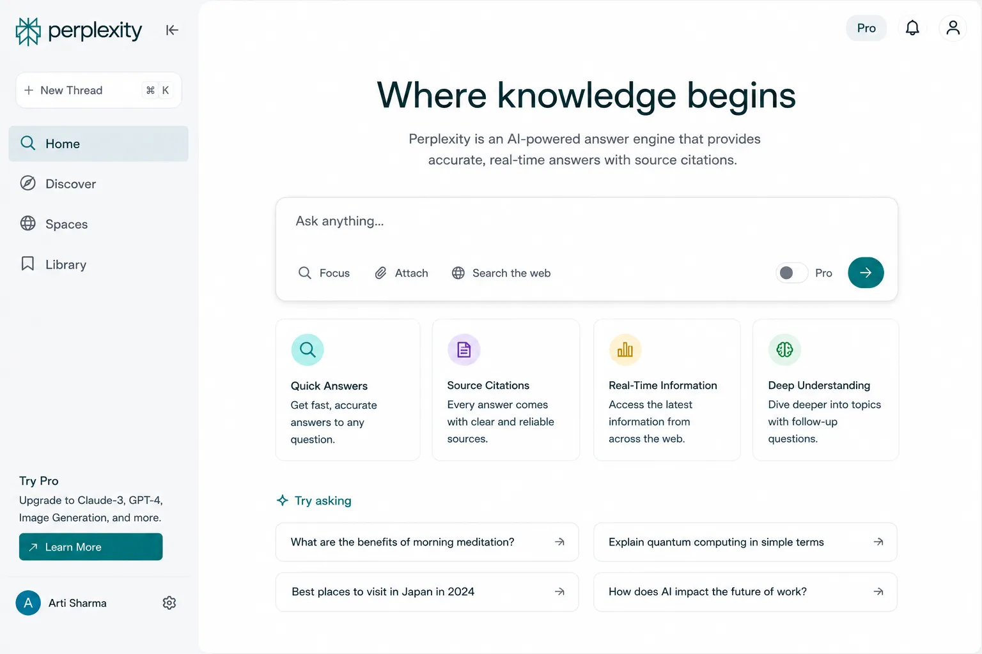982x654 pixels.
Task: Click the Deep Understanding brain icon
Action: 784,350
